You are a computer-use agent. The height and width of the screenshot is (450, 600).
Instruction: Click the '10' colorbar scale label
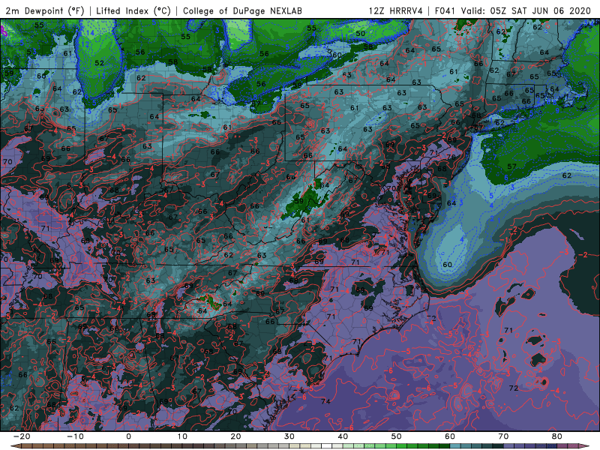coord(182,436)
